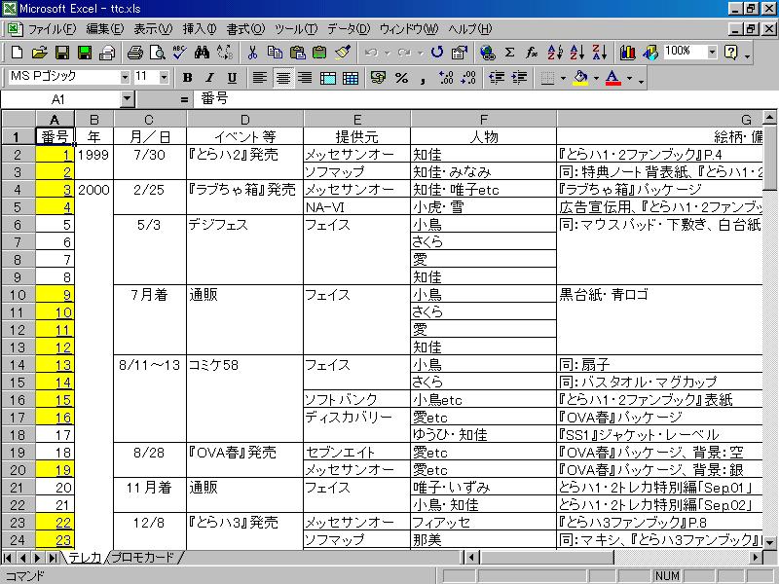Open the ファイル(F) menu
The image size is (779, 584).
point(52,29)
